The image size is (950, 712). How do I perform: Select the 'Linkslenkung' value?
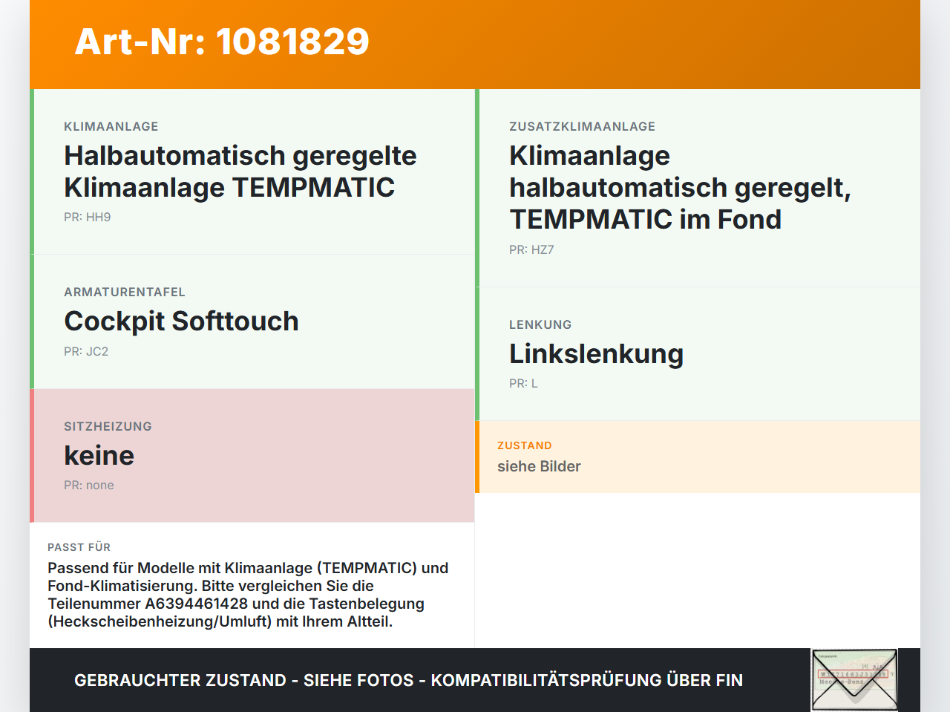(596, 354)
